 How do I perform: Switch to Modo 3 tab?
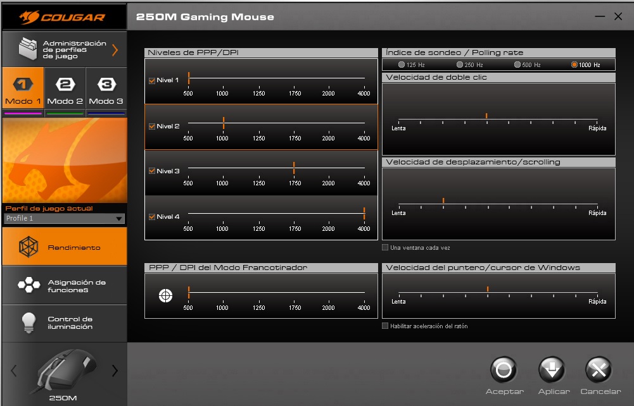pos(106,91)
